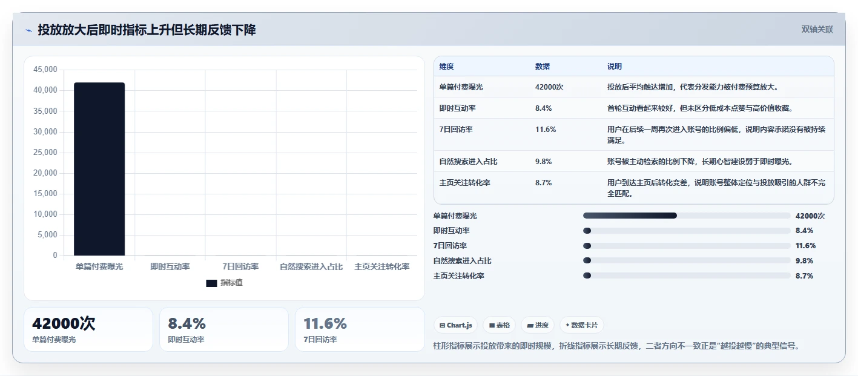The image size is (858, 376).
Task: Click the 自然搜索进入占比 progress bar at 9.8%
Action: pyautogui.click(x=687, y=260)
